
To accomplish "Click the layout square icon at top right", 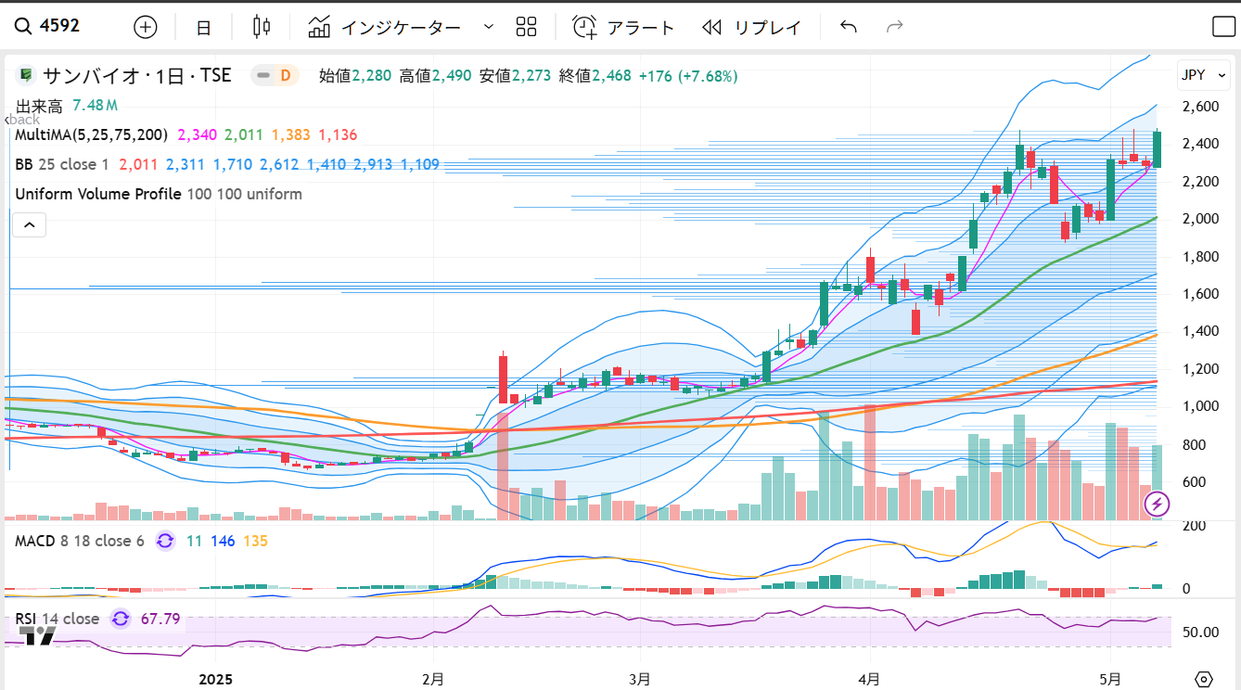I will [1223, 27].
